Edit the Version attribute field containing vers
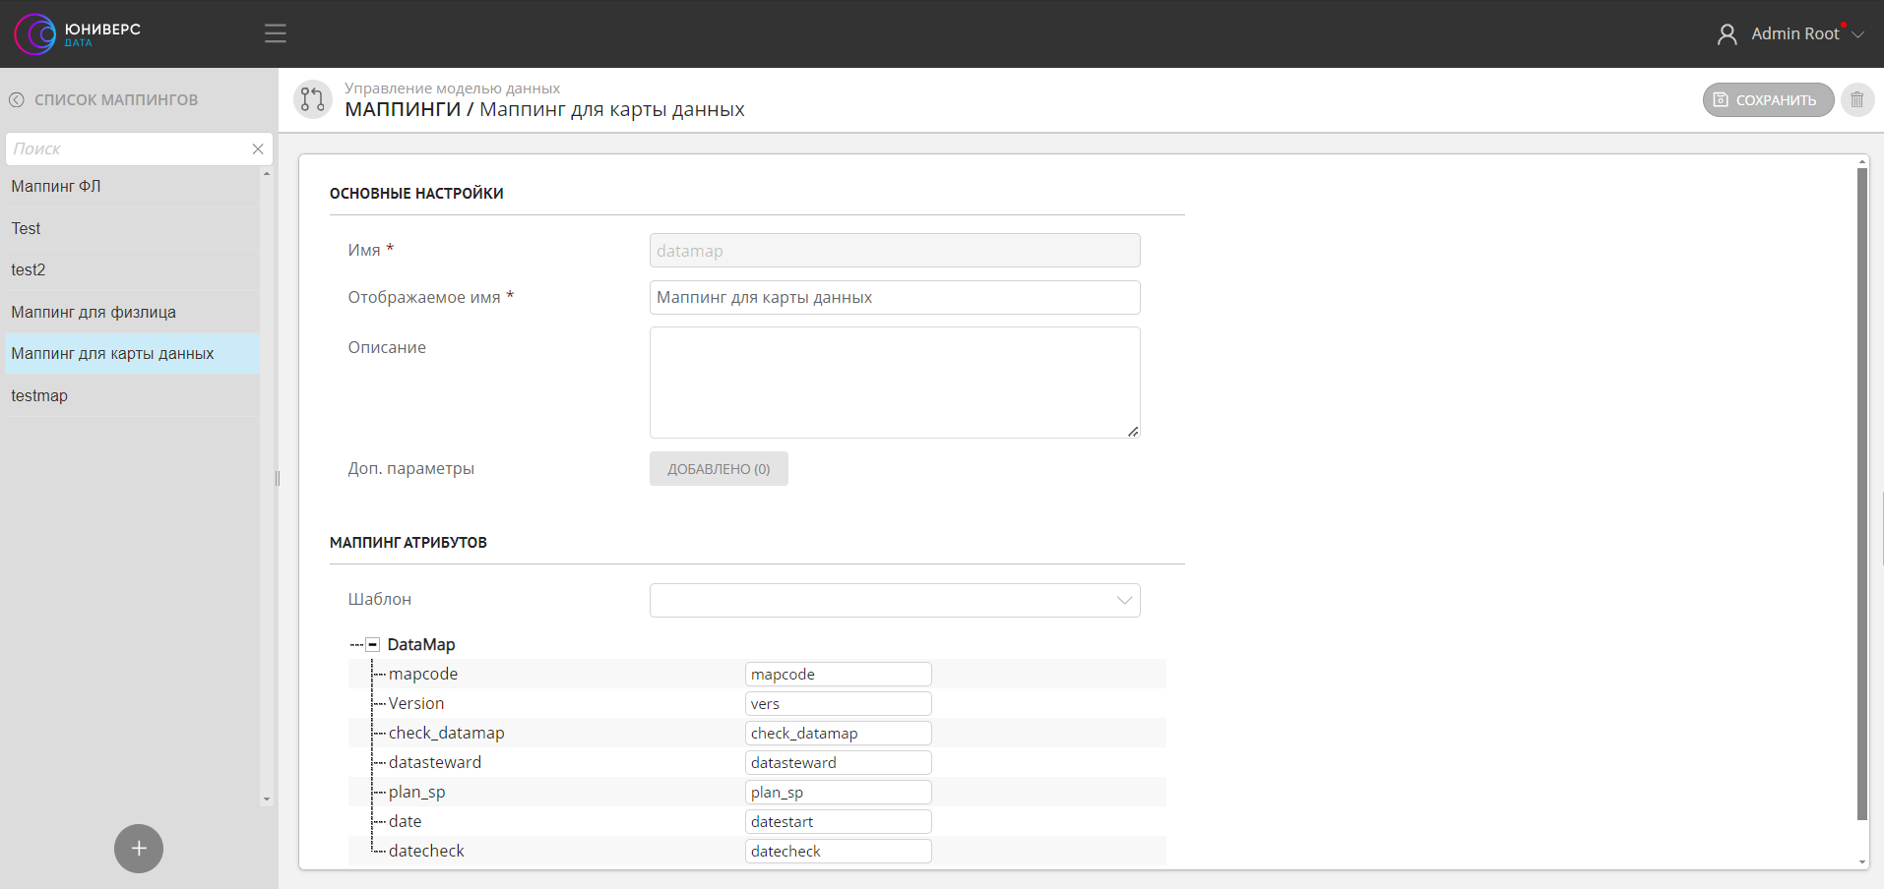This screenshot has width=1884, height=889. pyautogui.click(x=838, y=704)
